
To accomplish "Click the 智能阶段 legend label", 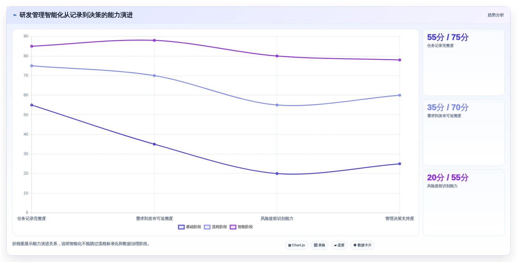I will tap(245, 227).
